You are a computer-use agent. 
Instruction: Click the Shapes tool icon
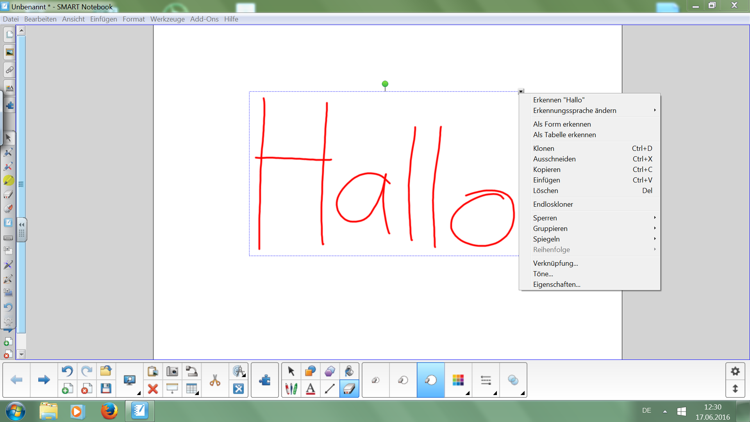311,371
